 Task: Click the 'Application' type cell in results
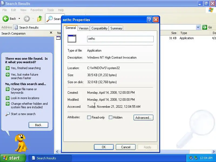pos(187,38)
